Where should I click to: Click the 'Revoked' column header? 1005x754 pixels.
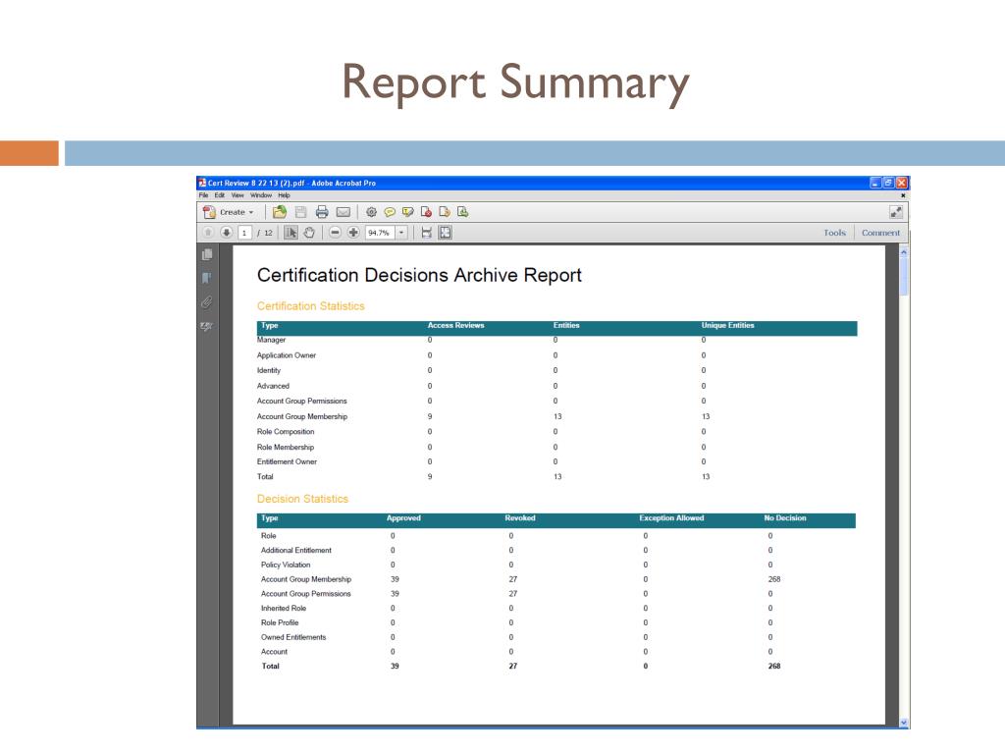pos(520,518)
